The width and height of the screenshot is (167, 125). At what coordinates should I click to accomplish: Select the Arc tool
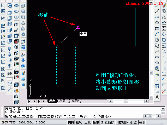tap(157, 34)
